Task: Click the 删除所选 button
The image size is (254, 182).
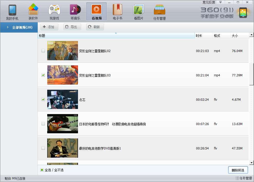Action: [x=238, y=170]
